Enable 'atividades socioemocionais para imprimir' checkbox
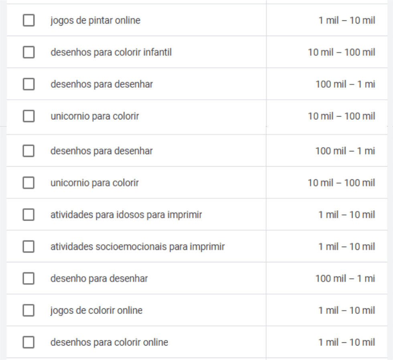The image size is (393, 360). pos(28,247)
